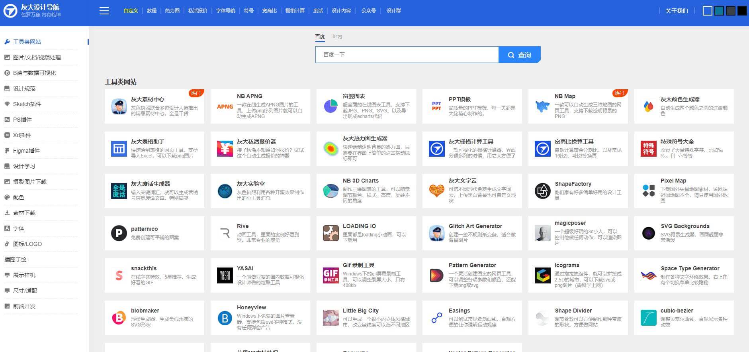The height and width of the screenshot is (352, 749).
Task: Select the 百度 search tab
Action: (x=320, y=37)
